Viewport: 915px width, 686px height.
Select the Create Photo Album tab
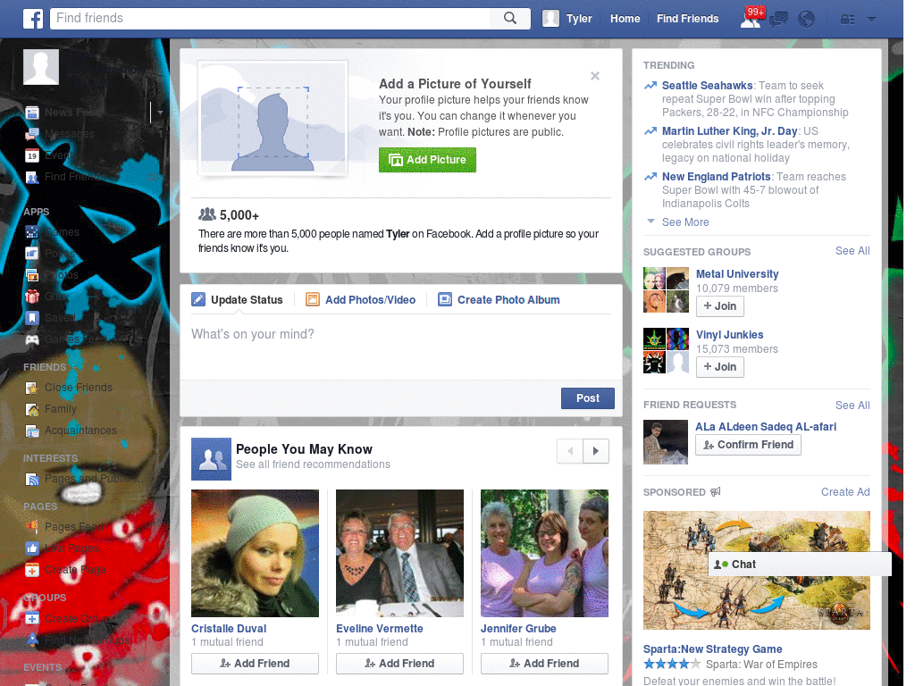(499, 300)
